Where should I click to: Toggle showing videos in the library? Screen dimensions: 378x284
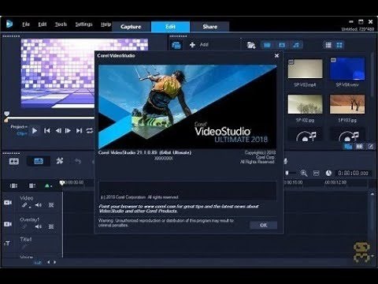pyautogui.click(x=267, y=45)
